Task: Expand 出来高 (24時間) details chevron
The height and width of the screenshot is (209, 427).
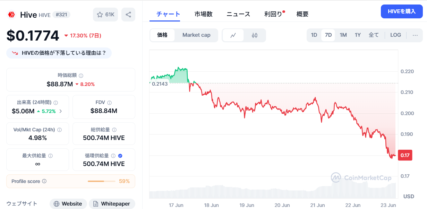Action: click(x=61, y=111)
